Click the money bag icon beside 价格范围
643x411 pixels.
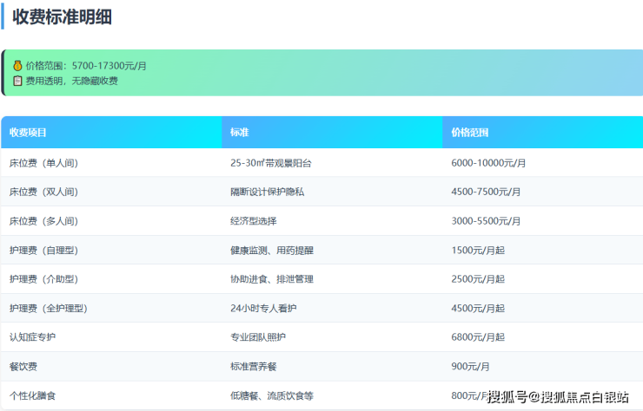pyautogui.click(x=17, y=65)
